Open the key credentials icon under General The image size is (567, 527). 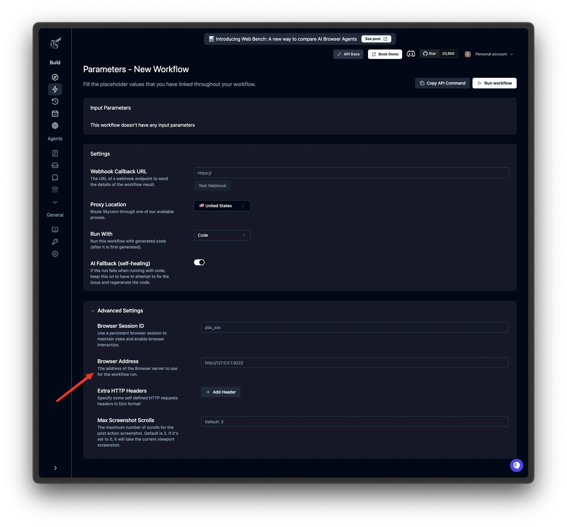click(x=55, y=242)
